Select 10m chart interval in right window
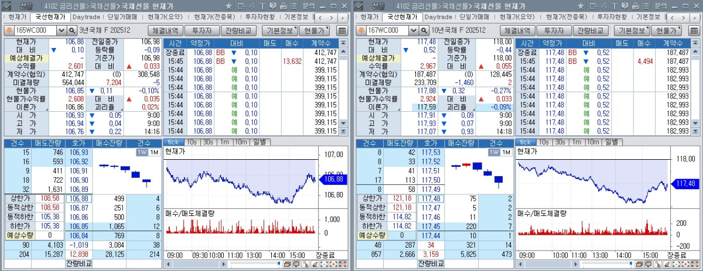This screenshot has height=271, width=703. click(x=593, y=142)
